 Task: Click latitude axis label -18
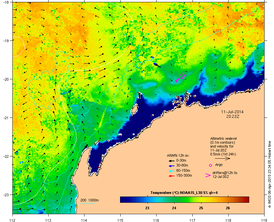click(x=6, y=2)
